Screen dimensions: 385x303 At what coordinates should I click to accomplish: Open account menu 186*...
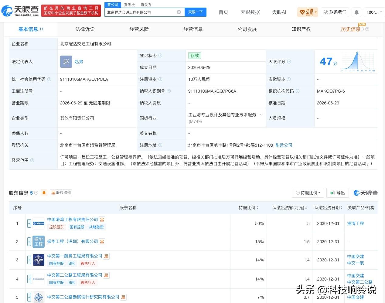point(374,12)
